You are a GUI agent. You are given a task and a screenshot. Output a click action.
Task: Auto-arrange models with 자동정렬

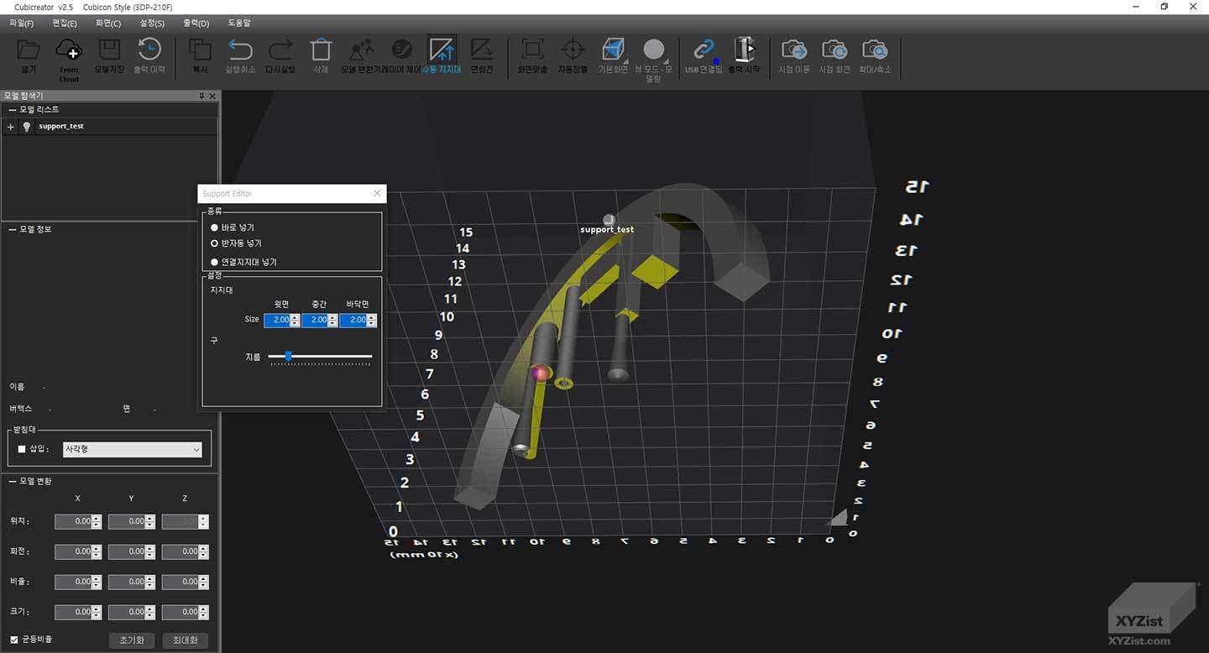pyautogui.click(x=573, y=56)
